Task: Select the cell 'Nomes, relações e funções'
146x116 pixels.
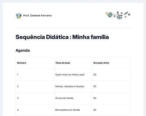Action: click(73, 86)
